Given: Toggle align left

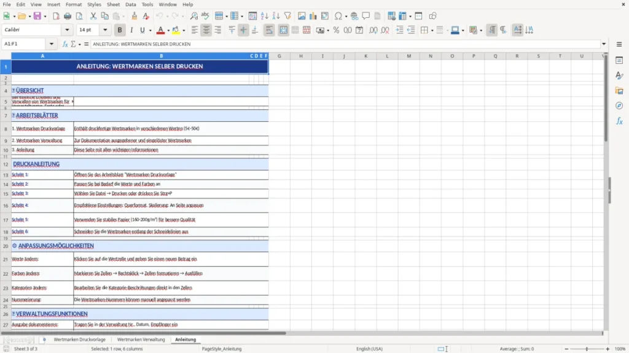Looking at the screenshot, I should point(195,30).
